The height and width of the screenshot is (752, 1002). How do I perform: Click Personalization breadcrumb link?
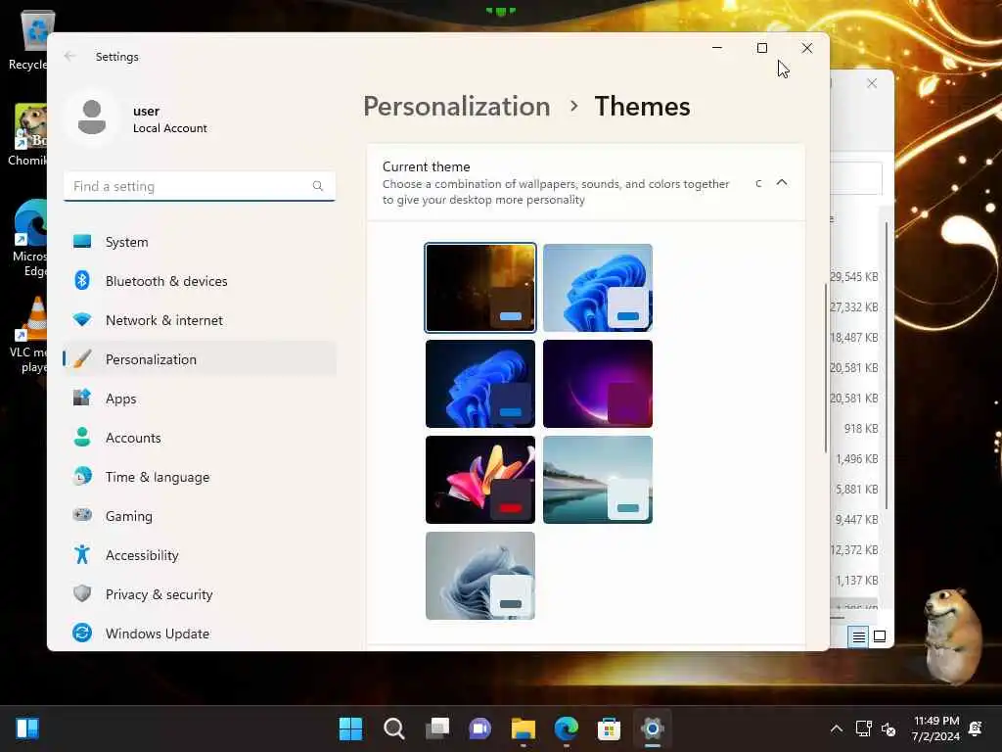pyautogui.click(x=456, y=106)
